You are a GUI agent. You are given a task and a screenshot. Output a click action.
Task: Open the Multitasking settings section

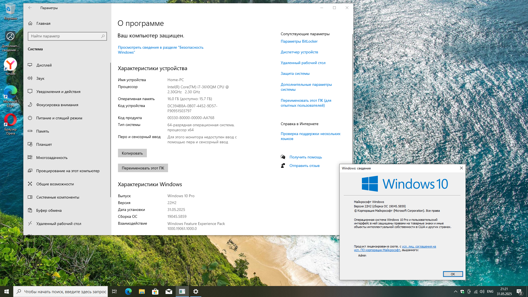click(x=52, y=158)
